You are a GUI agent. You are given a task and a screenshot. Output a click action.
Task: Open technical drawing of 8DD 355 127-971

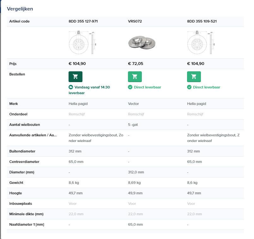[83, 42]
